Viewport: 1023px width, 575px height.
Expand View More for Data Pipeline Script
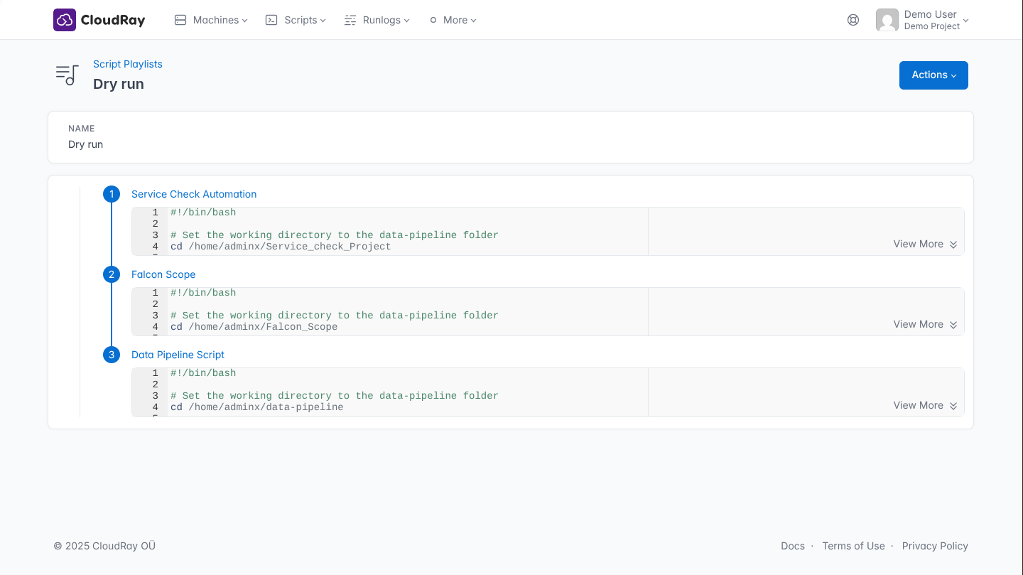tap(924, 405)
